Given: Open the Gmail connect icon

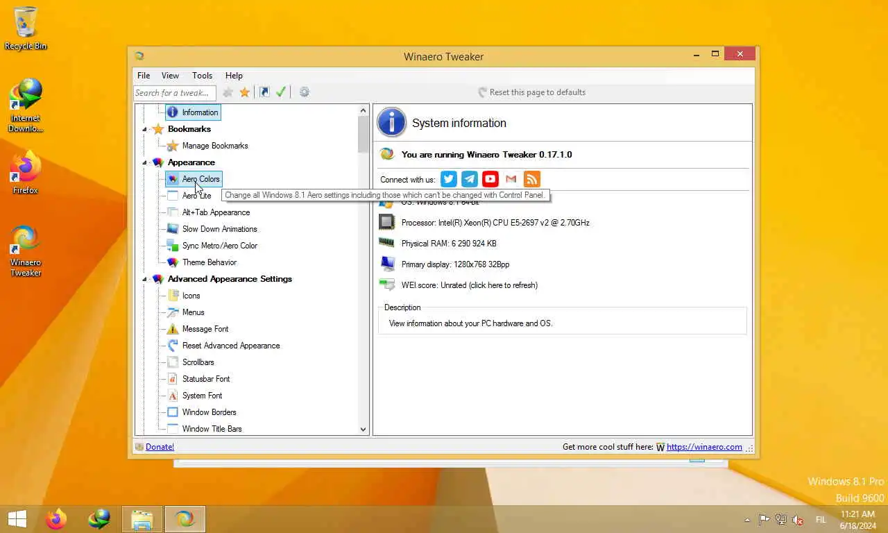Looking at the screenshot, I should click(511, 179).
